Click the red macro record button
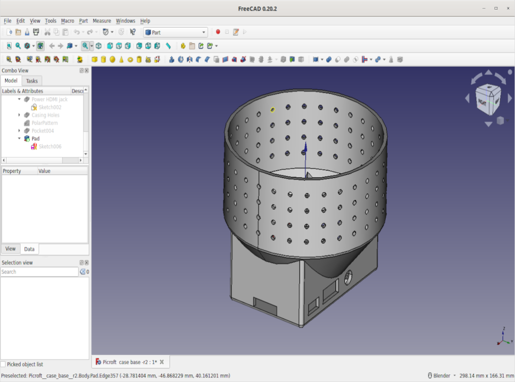The height and width of the screenshot is (382, 515). [x=218, y=32]
